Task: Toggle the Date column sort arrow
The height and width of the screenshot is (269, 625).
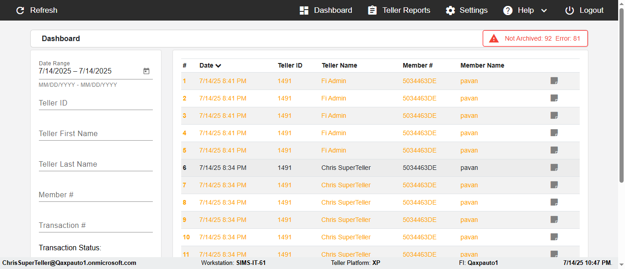Action: click(x=218, y=66)
